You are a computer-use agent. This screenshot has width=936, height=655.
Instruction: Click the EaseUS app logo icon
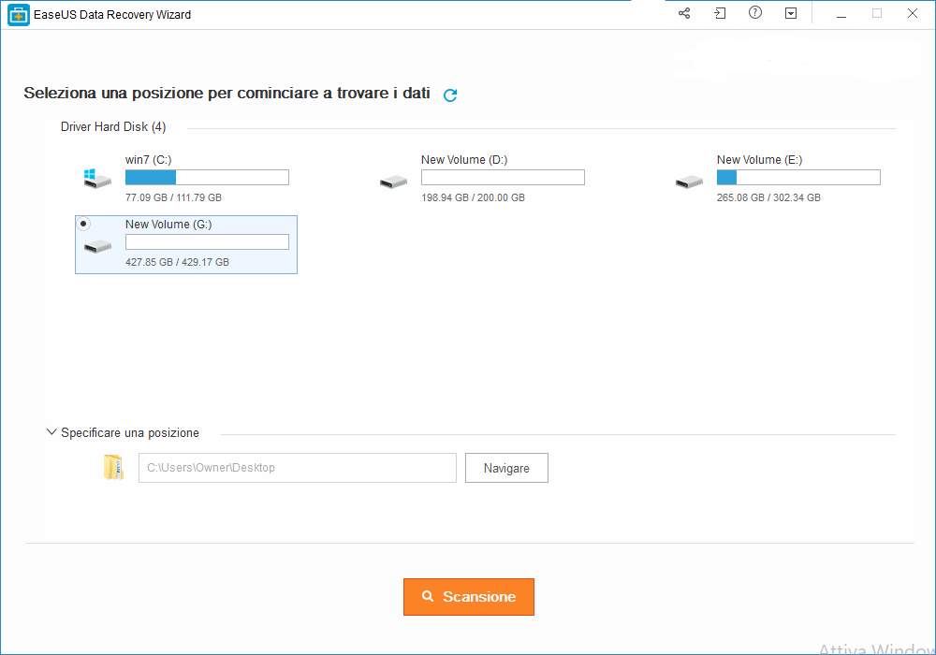pyautogui.click(x=19, y=15)
